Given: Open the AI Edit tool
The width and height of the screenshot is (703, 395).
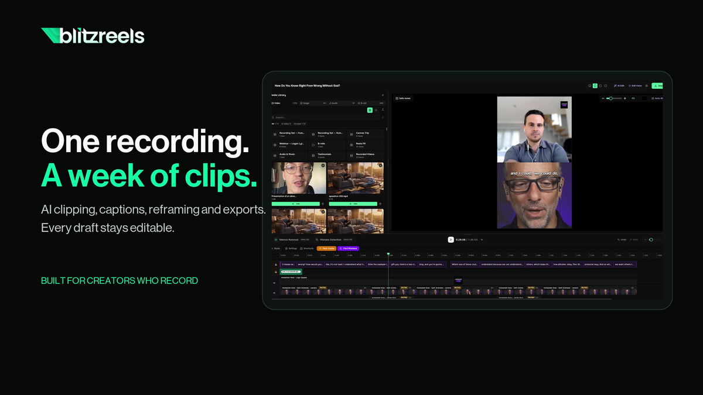Looking at the screenshot, I should click(619, 85).
